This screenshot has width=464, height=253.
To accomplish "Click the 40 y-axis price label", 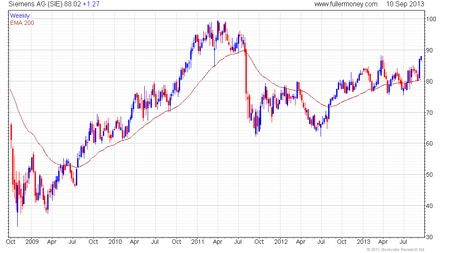I will 429,206.
